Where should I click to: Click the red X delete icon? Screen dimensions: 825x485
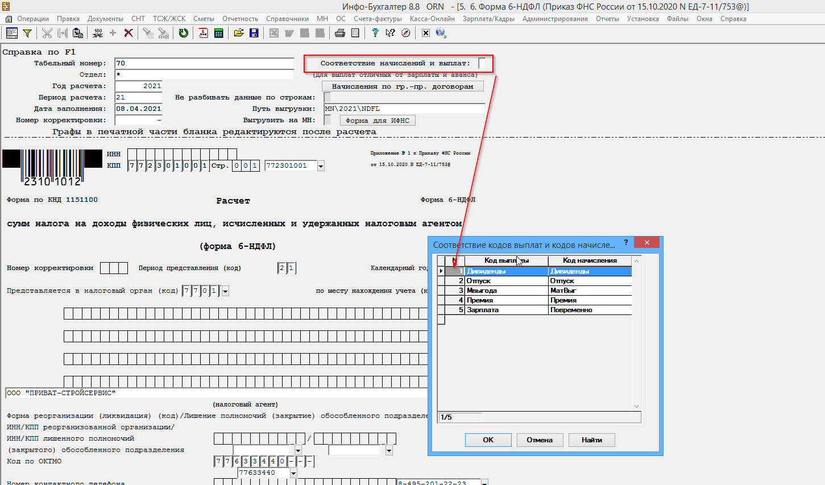click(128, 33)
